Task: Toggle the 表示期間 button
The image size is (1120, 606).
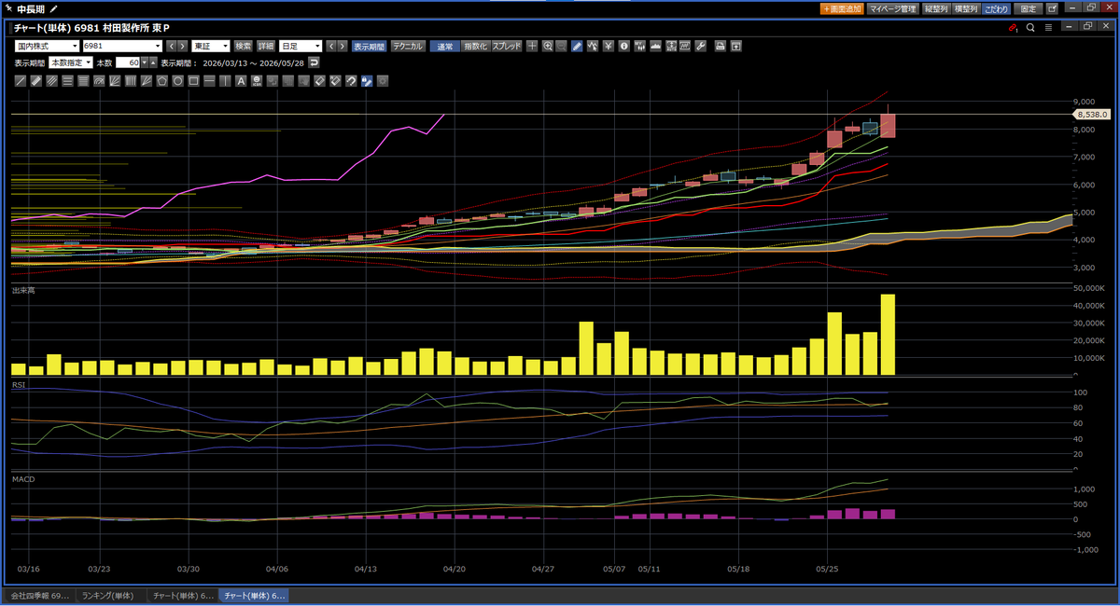Action: 370,45
